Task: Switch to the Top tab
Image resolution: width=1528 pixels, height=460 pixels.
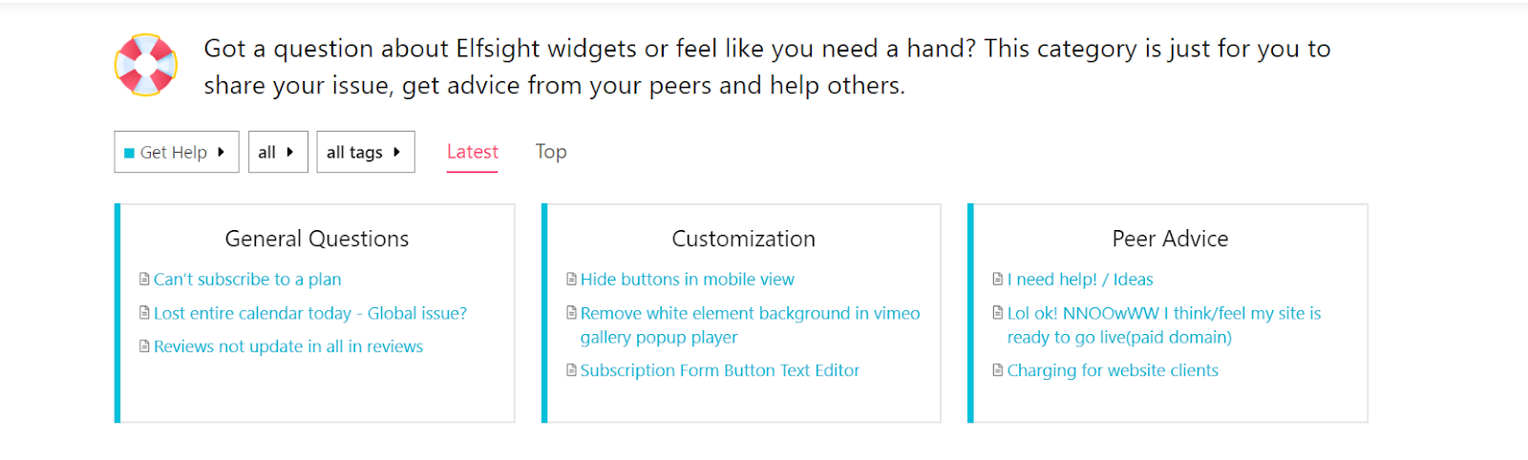Action: tap(551, 152)
